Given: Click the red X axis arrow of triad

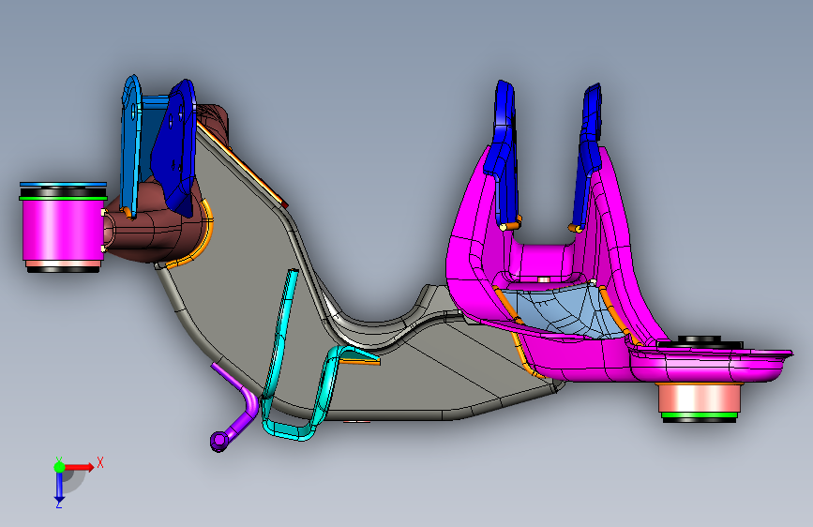Looking at the screenshot, I should [79, 467].
